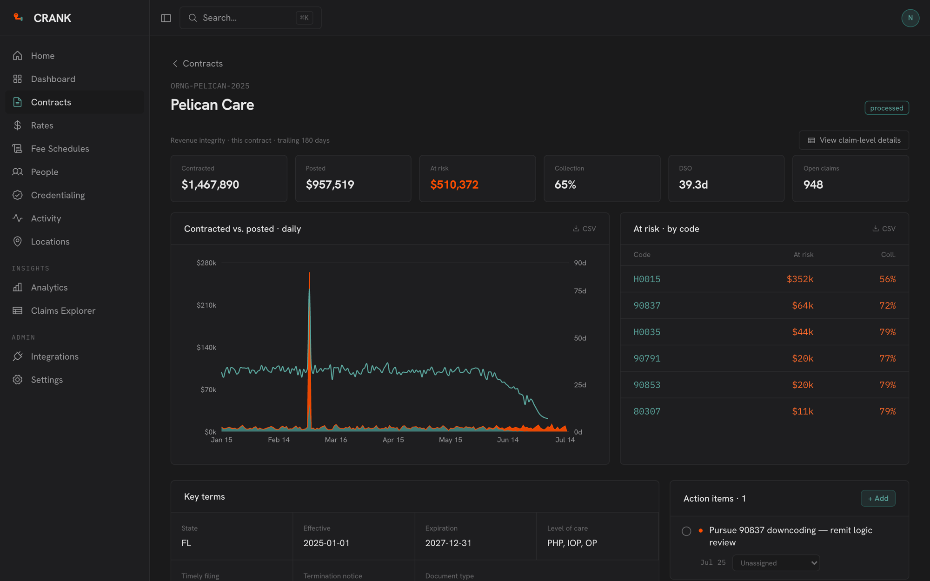The height and width of the screenshot is (581, 930).
Task: Click the Effective 2025-01-01 value
Action: 326,543
